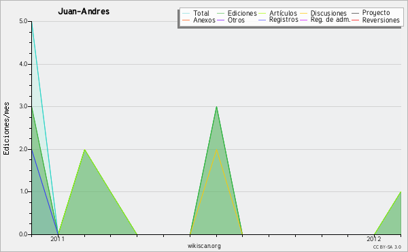Click the Ediciones legend label
The width and height of the screenshot is (408, 252).
point(242,13)
